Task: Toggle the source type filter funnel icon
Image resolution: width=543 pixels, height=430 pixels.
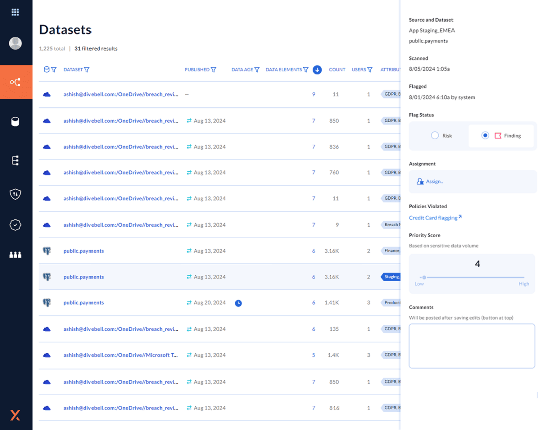Action: click(54, 70)
